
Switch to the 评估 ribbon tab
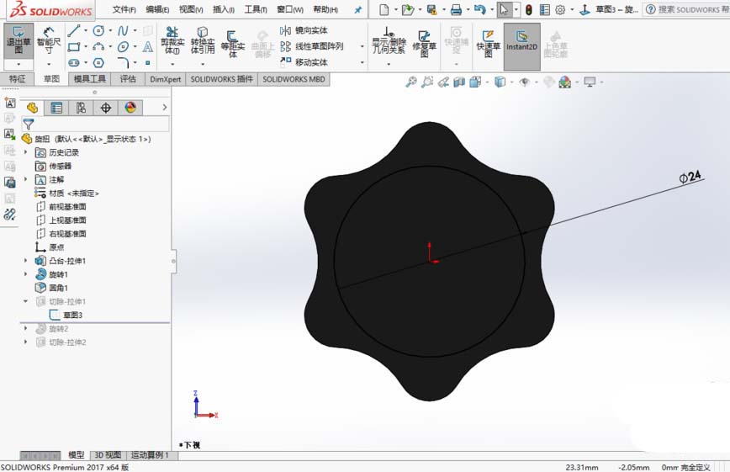(x=128, y=79)
